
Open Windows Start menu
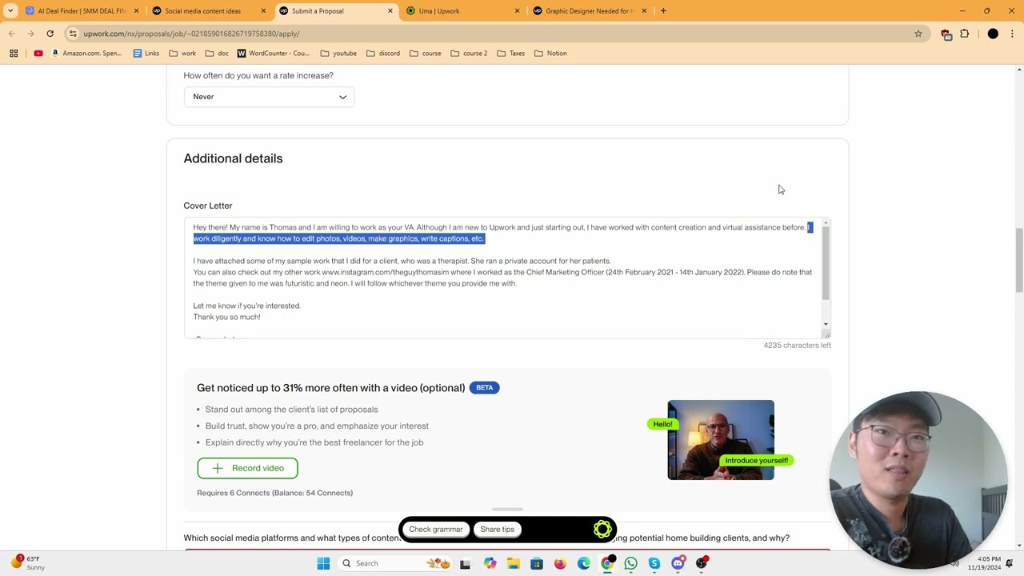(x=323, y=563)
